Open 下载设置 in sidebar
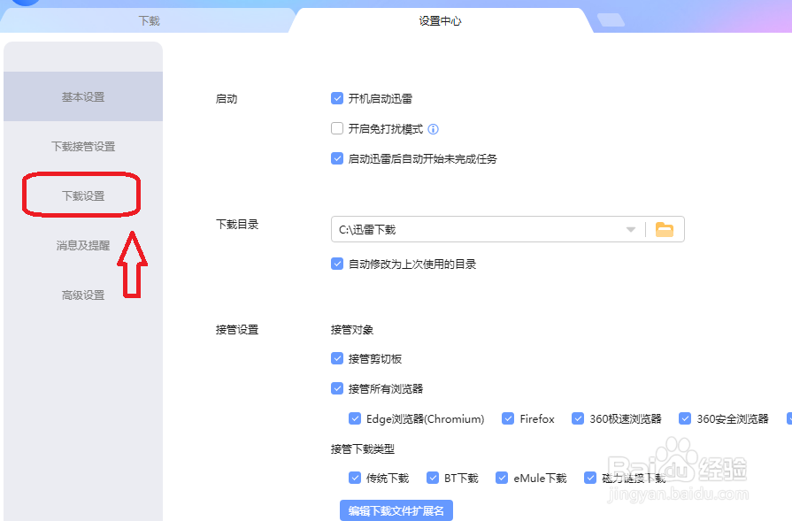Viewport: 792px width, 521px height. [x=83, y=195]
